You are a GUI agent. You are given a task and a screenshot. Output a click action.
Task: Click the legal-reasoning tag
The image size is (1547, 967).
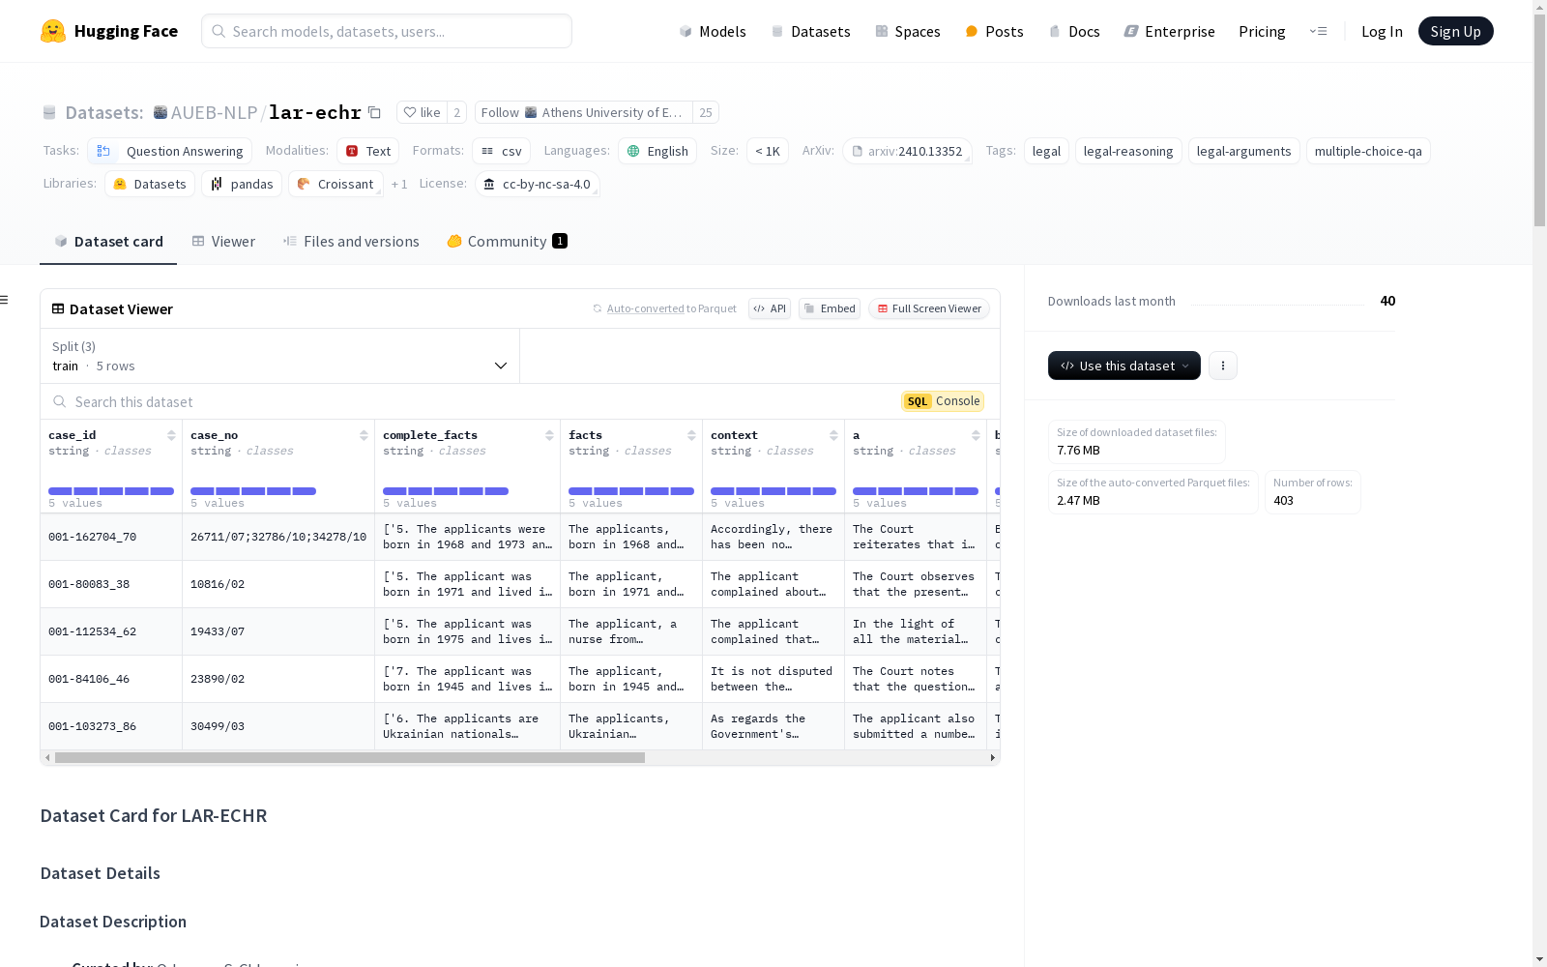pyautogui.click(x=1128, y=151)
